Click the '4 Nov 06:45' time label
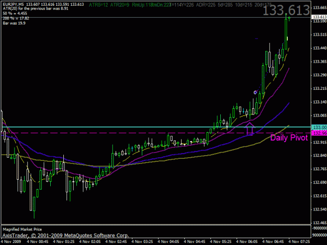This screenshot has height=245, width=327. point(273,242)
